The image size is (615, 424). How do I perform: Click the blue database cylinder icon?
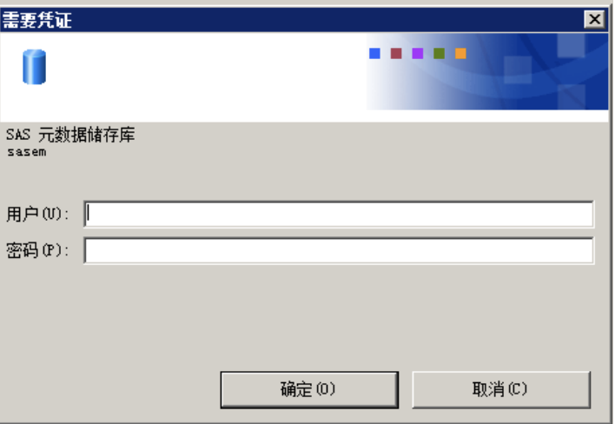pos(34,67)
